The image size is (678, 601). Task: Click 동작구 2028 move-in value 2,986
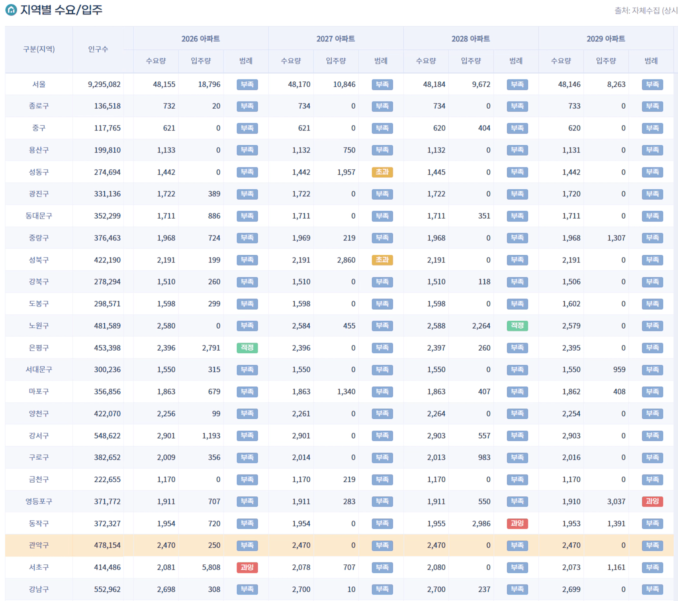[481, 523]
